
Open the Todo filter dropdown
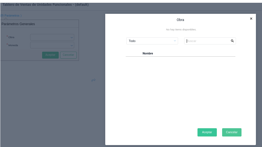[x=152, y=41]
